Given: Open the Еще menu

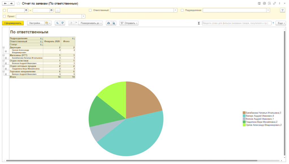Looking at the screenshot, I should 281,23.
